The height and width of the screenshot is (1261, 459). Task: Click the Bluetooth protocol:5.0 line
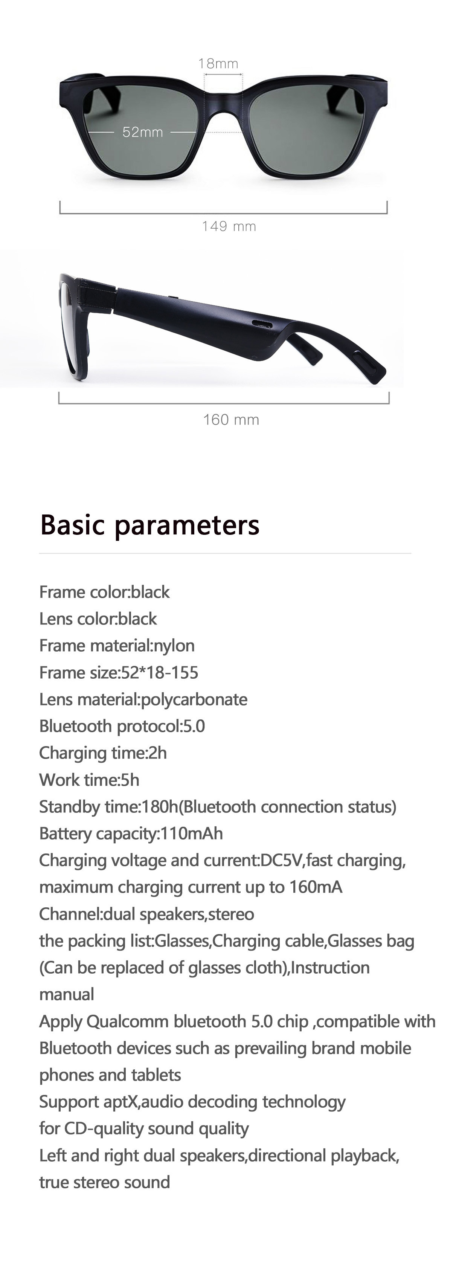point(122,727)
